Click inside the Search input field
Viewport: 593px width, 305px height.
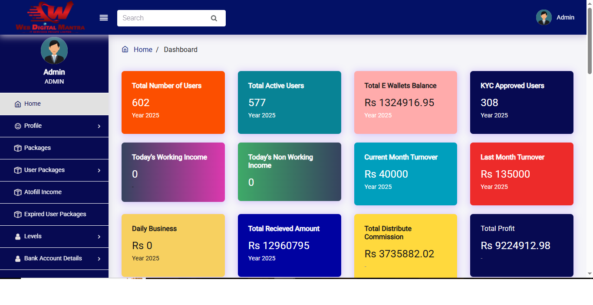(165, 18)
